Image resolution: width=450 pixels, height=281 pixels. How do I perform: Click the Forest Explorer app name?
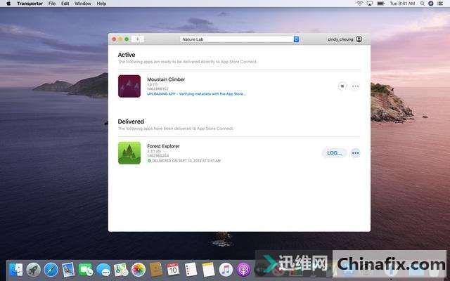(163, 146)
